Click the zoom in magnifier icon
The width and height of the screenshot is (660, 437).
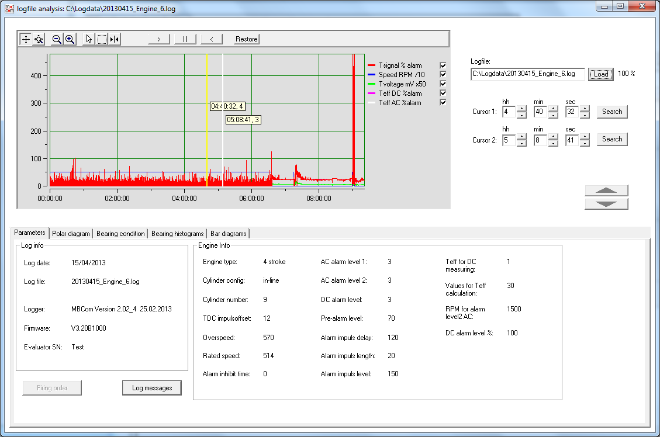click(x=70, y=39)
